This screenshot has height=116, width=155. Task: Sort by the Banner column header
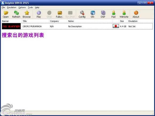coord(11,21)
